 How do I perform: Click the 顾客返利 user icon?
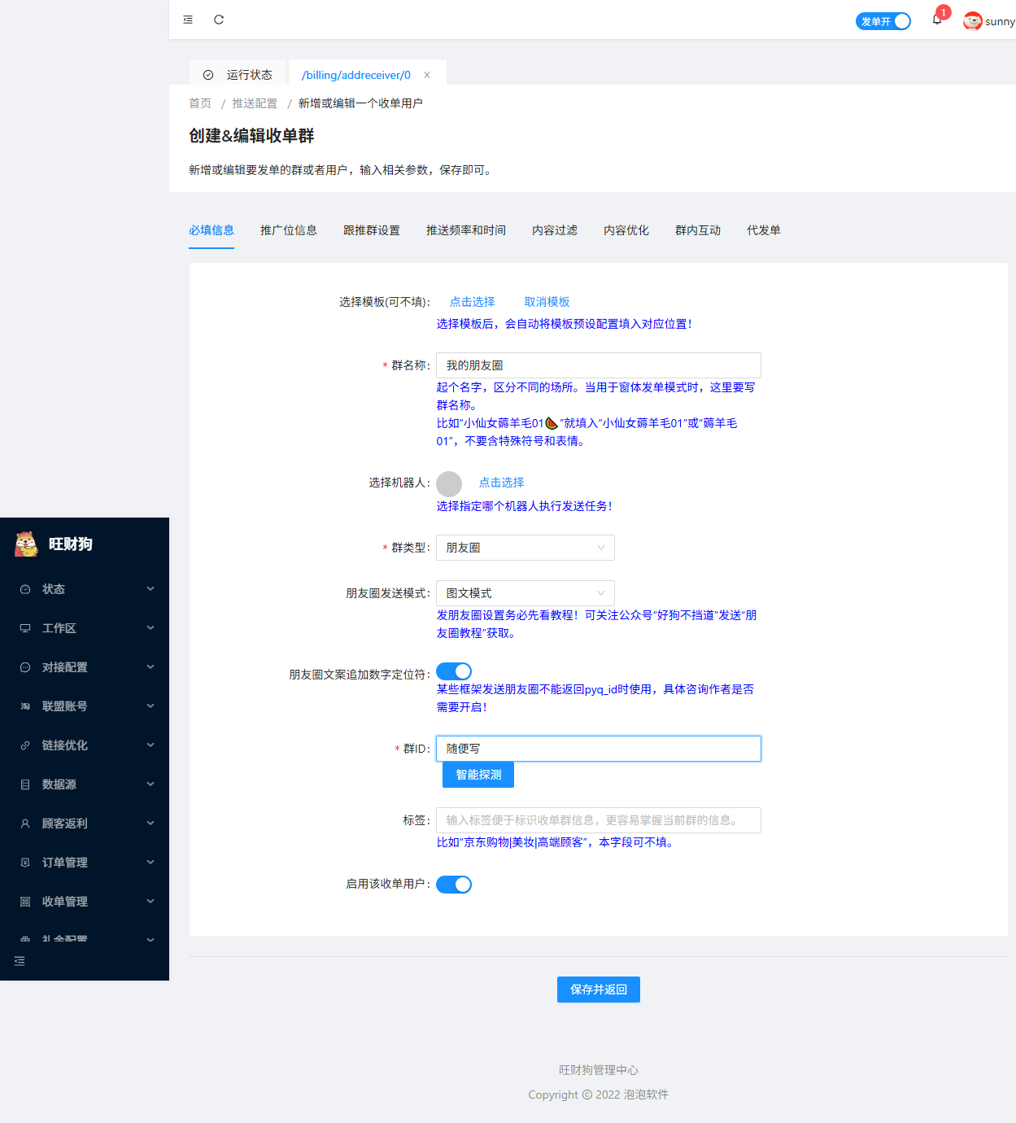[x=25, y=824]
